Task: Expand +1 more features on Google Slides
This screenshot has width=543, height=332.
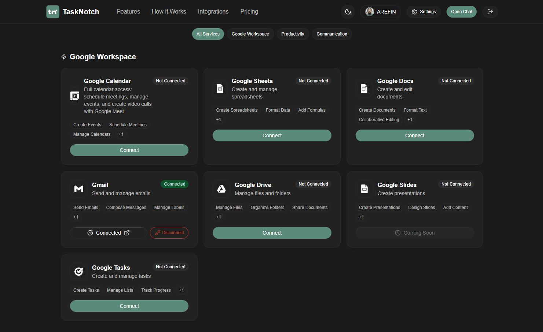Action: [362, 217]
